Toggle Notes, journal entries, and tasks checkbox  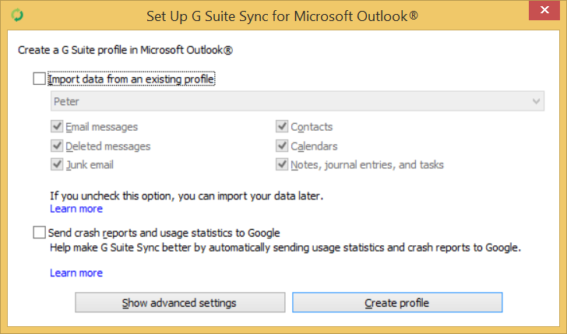tap(282, 164)
